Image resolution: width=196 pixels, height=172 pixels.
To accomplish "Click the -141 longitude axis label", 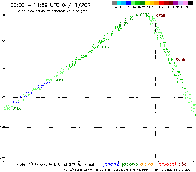I will [117, 162].
